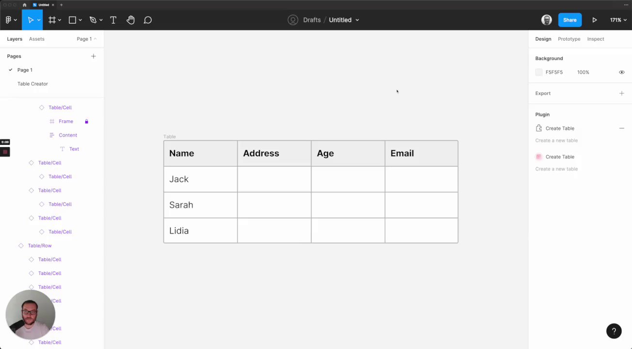Select the Untitled file tab
This screenshot has width=632, height=349.
coord(44,5)
